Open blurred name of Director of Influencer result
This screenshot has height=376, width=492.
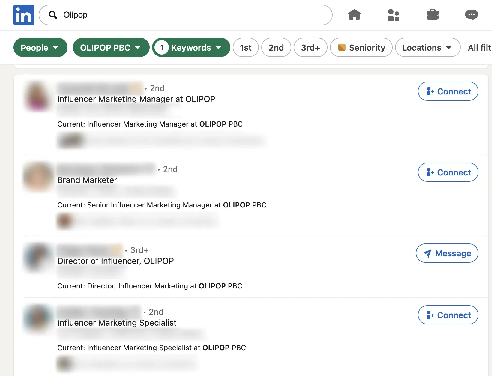(90, 250)
